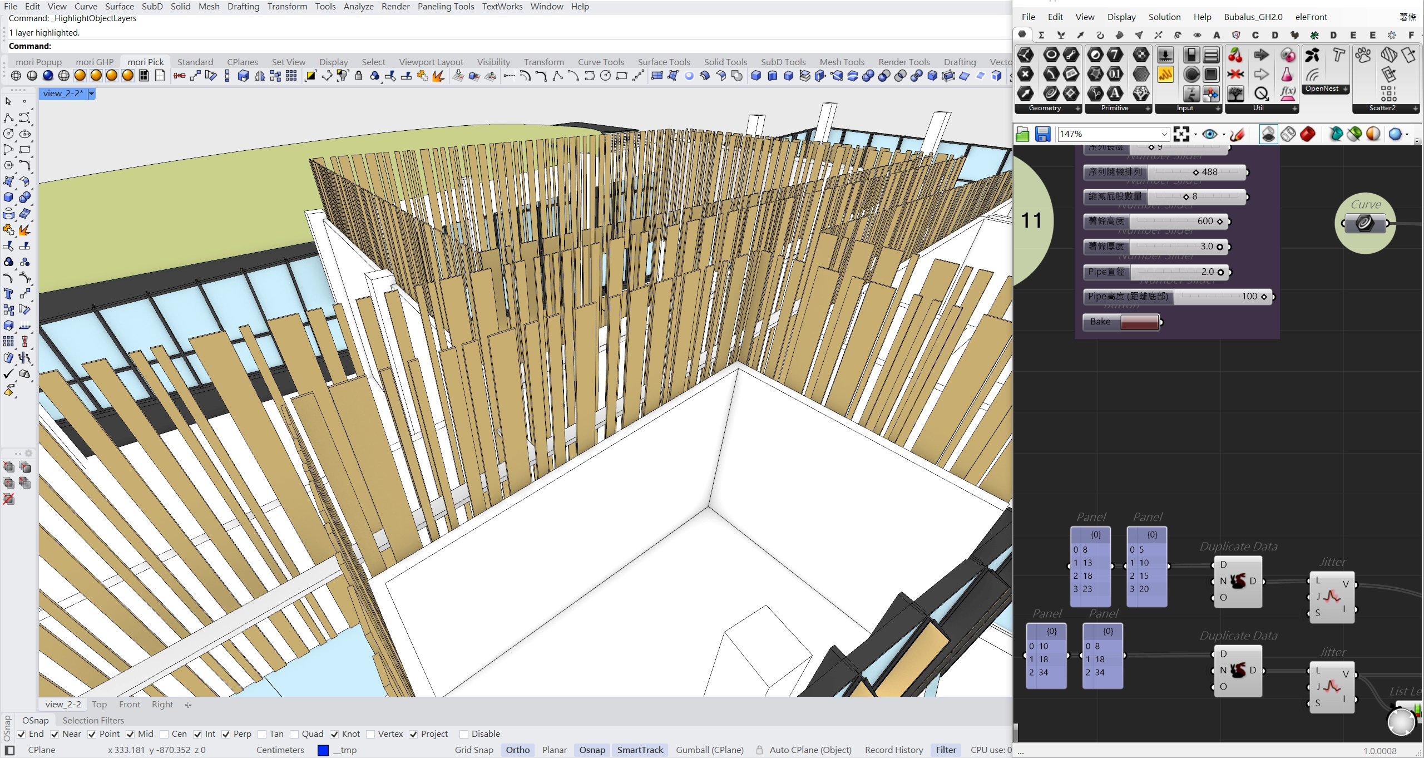Screen dimensions: 1424x758
Task: Click the Grasshopper wireframe preview icon
Action: 1288,134
